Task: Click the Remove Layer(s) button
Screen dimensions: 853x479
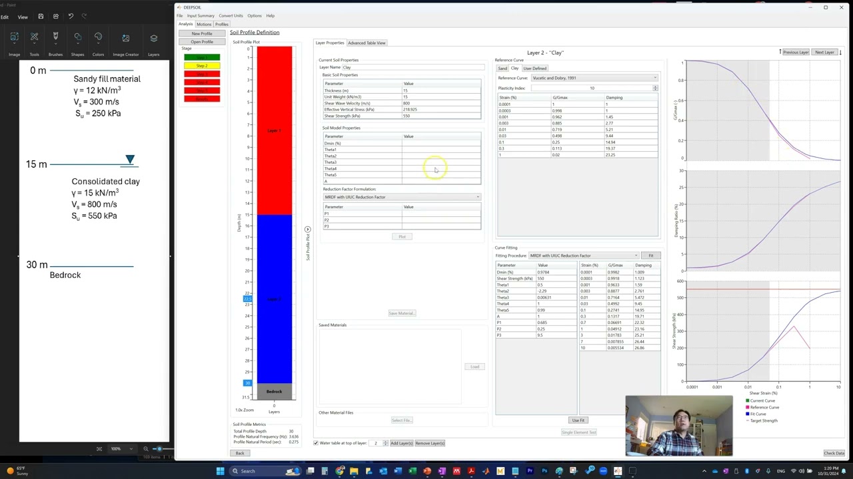Action: (430, 443)
